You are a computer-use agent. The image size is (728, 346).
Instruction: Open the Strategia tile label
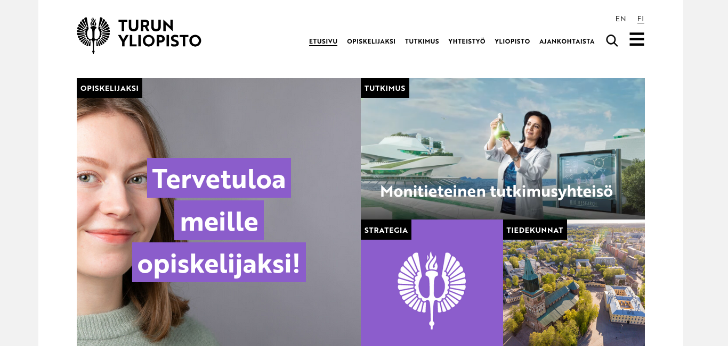click(x=386, y=230)
